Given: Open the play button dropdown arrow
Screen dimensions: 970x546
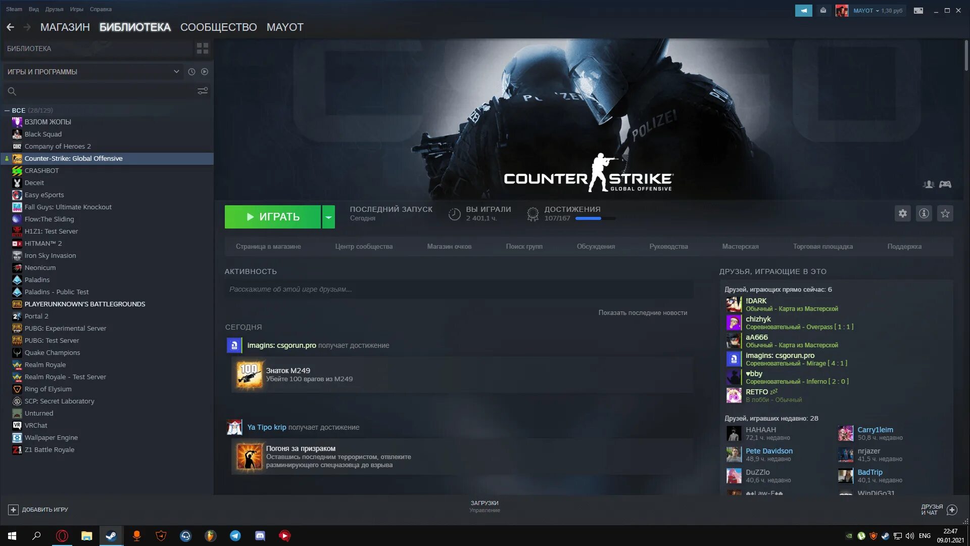Looking at the screenshot, I should coord(328,217).
